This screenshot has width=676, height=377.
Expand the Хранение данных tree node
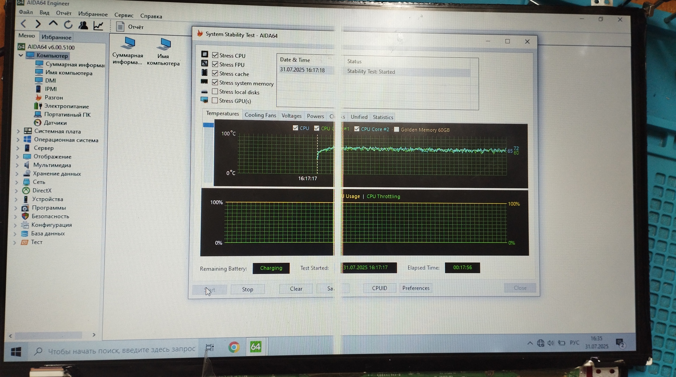tap(17, 174)
